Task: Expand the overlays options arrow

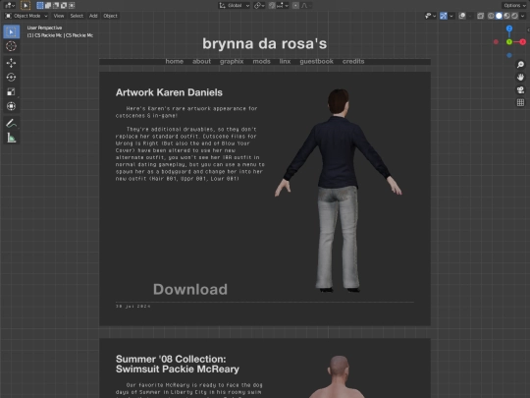Action: (470, 16)
